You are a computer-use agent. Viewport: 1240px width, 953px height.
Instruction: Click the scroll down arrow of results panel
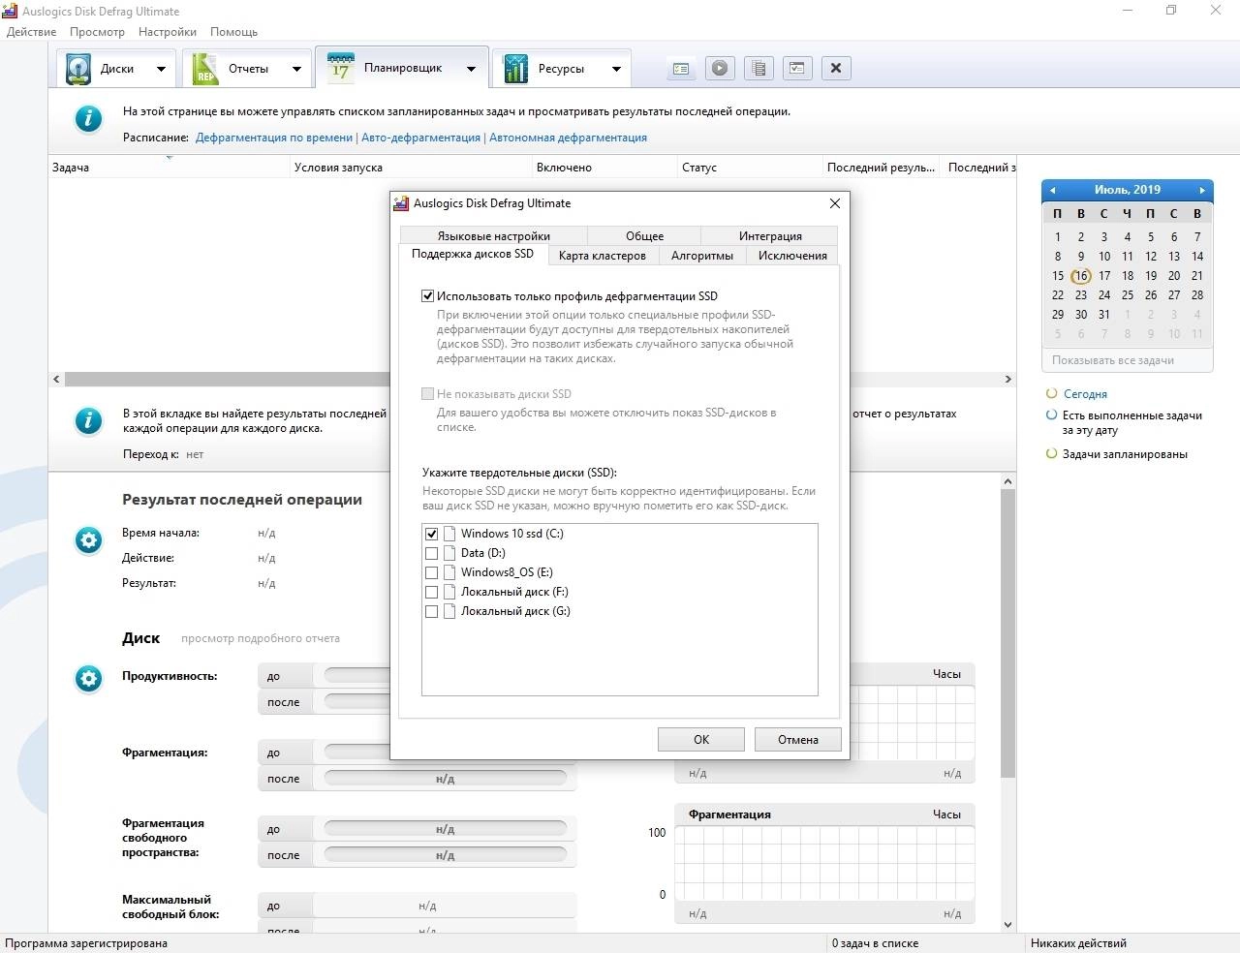click(x=1007, y=925)
